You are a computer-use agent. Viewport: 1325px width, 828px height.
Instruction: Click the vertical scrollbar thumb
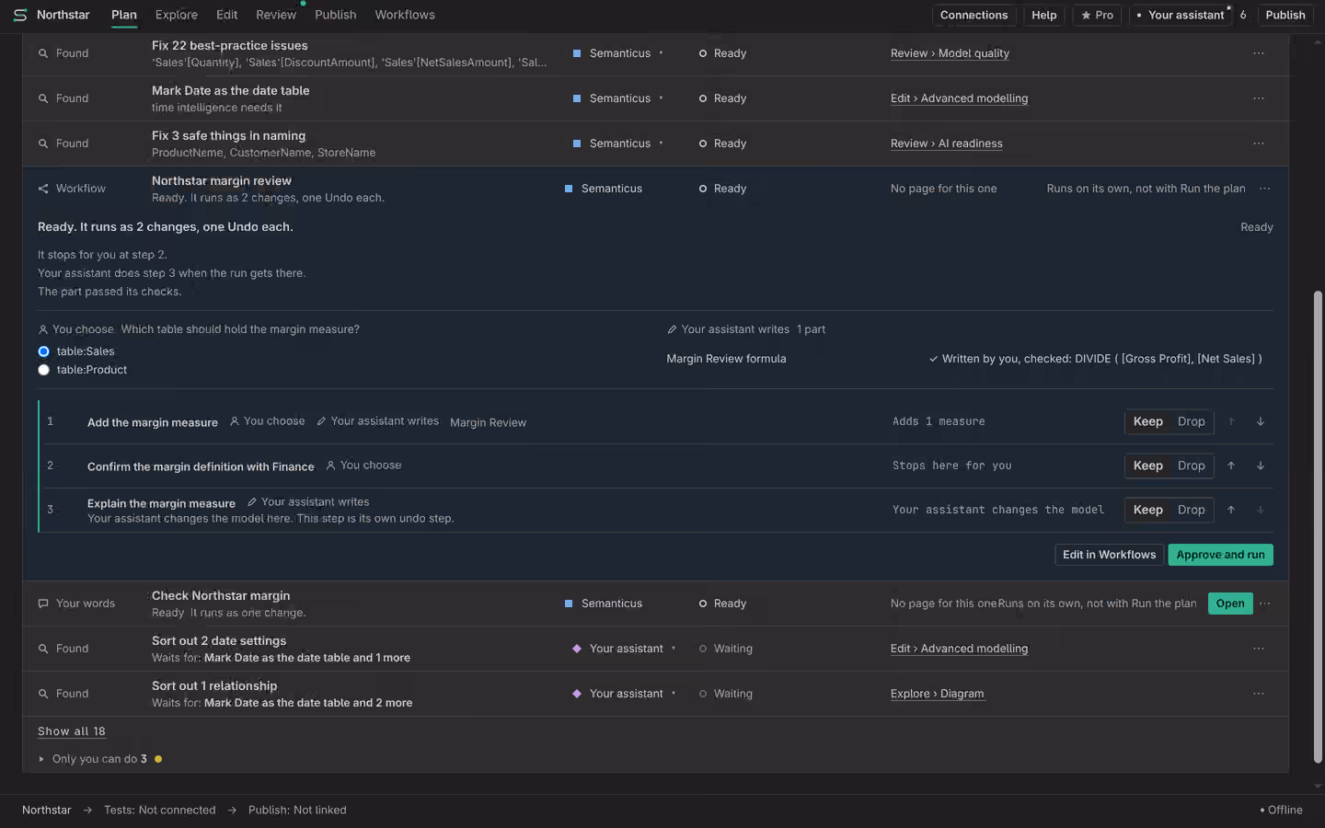pos(1318,526)
